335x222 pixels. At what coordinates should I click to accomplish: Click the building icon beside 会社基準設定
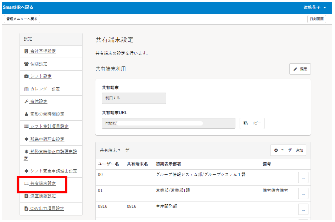coord(26,51)
